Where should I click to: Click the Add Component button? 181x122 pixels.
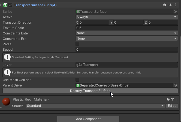88,119
